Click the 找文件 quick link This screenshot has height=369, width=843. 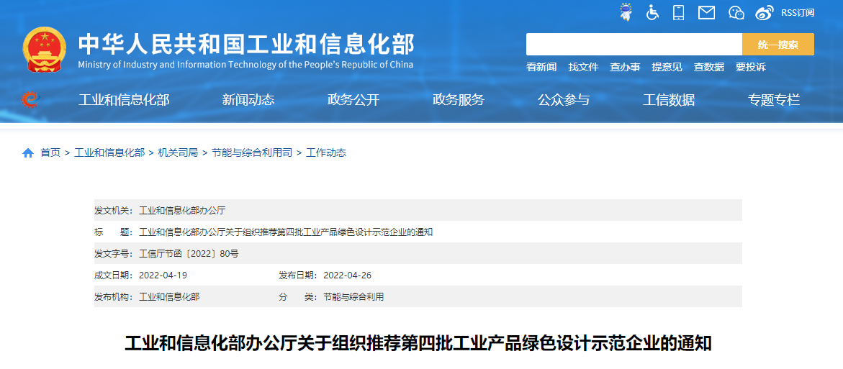583,67
